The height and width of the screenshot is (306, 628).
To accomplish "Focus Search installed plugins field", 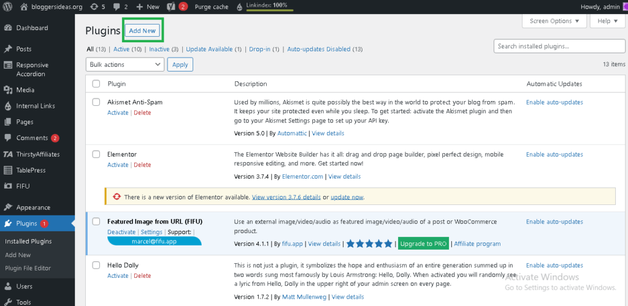I will 559,46.
